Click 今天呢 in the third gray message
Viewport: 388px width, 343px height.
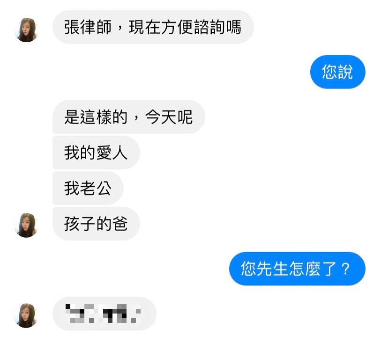tap(169, 117)
